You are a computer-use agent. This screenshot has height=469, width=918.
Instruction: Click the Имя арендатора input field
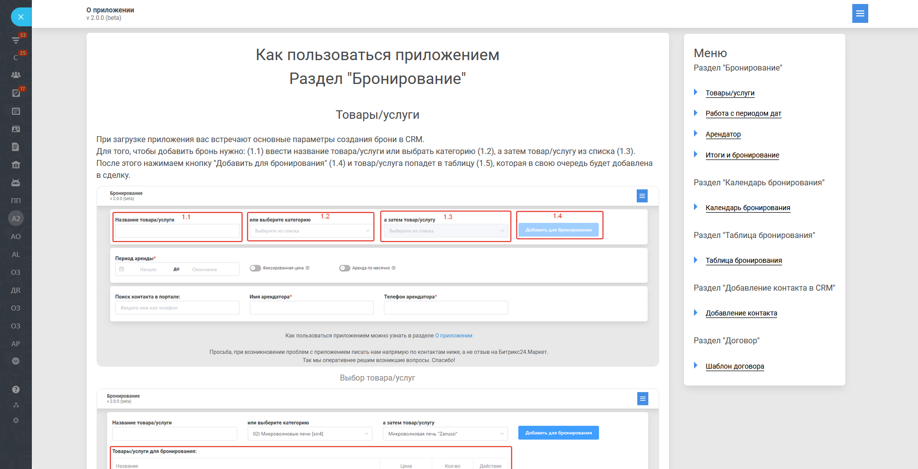(312, 308)
